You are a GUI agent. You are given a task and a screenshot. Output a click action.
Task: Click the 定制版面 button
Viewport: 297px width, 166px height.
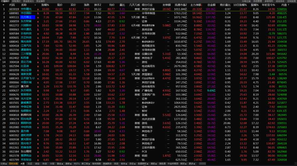291,1
